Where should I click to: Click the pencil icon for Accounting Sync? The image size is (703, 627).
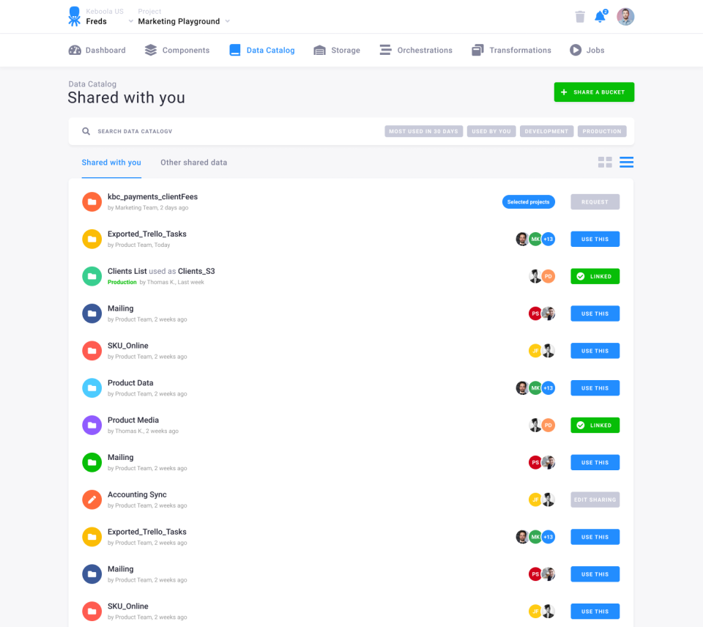92,500
